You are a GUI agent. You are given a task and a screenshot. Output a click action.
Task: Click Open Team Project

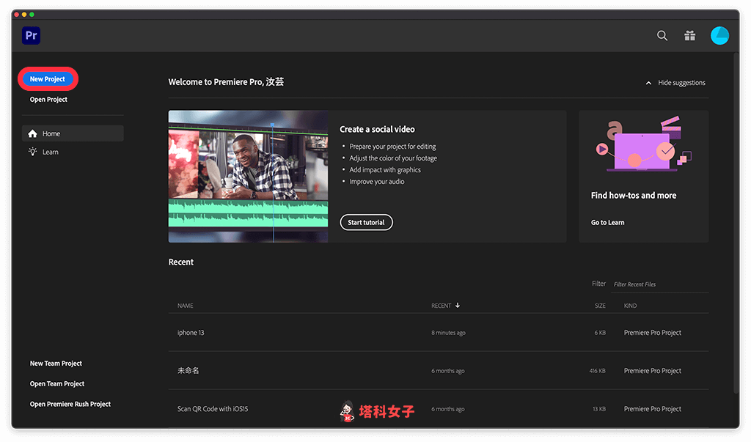click(56, 383)
